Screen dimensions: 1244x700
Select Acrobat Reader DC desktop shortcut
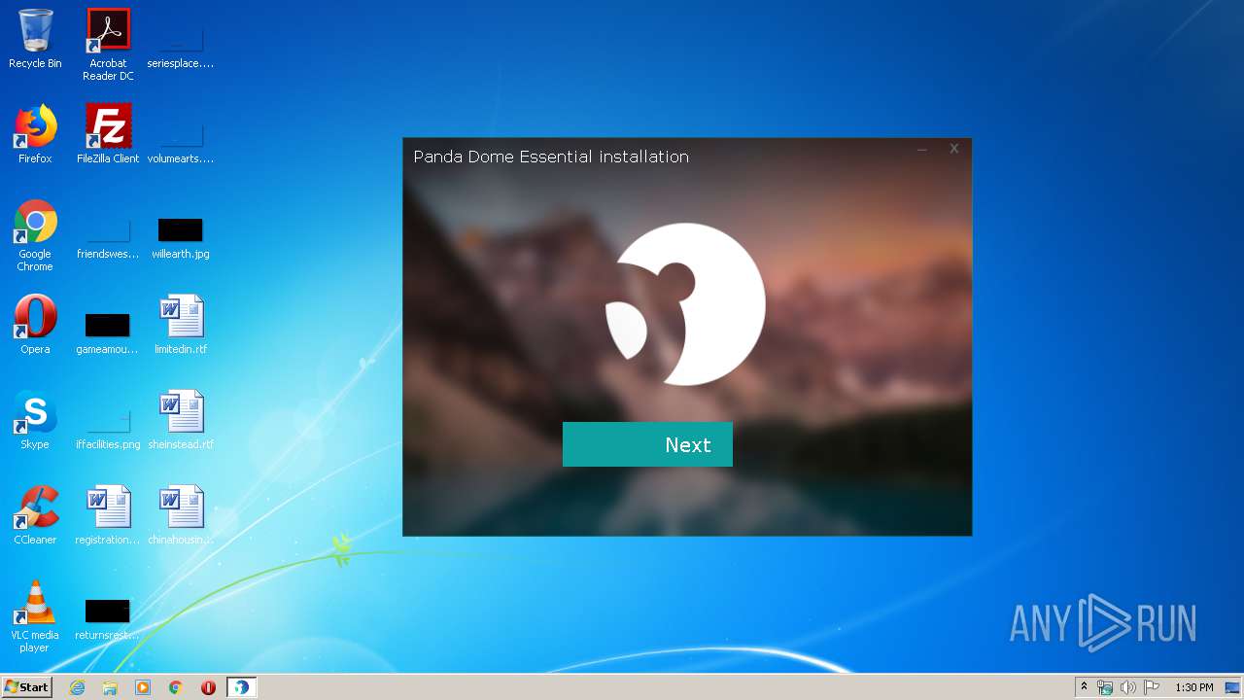pos(108,45)
